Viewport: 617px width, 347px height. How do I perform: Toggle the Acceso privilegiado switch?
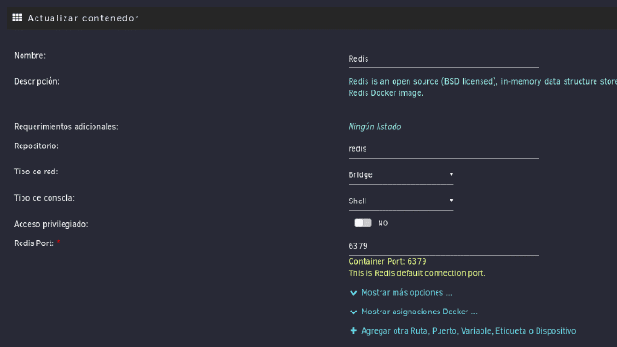(x=363, y=223)
